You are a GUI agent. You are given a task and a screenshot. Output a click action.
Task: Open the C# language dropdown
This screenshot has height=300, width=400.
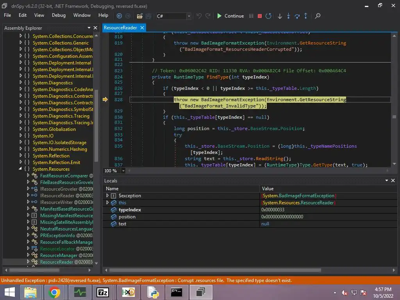point(189,16)
